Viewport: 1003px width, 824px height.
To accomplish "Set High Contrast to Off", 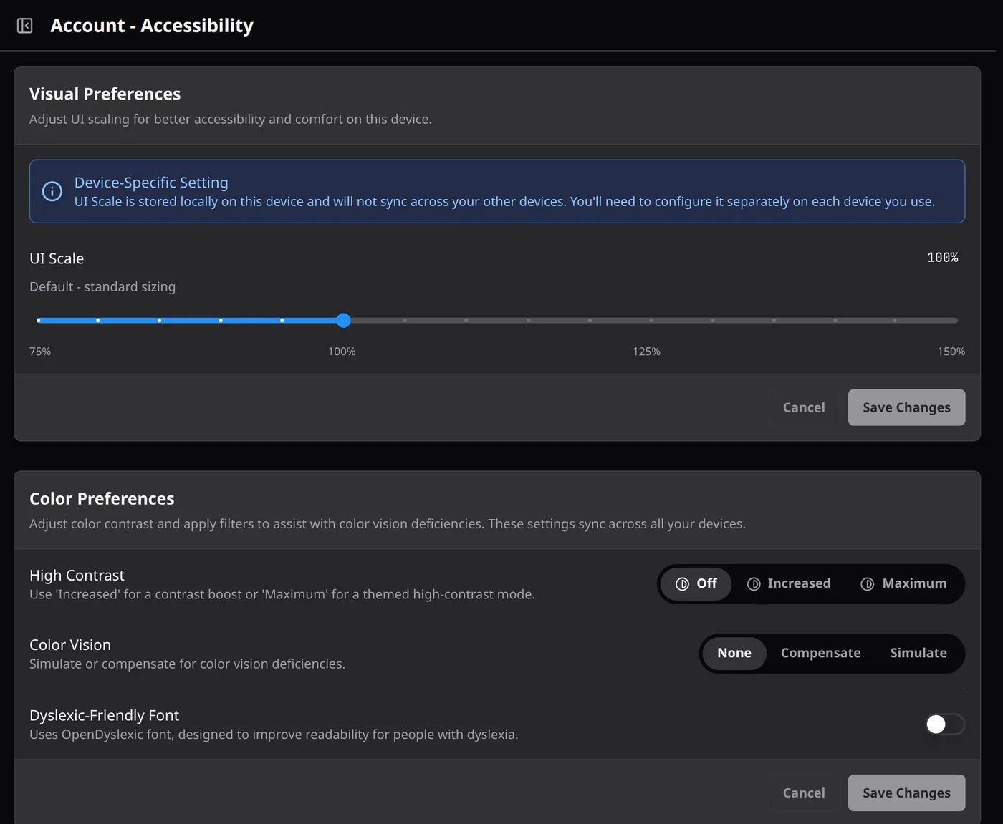I will pyautogui.click(x=696, y=584).
